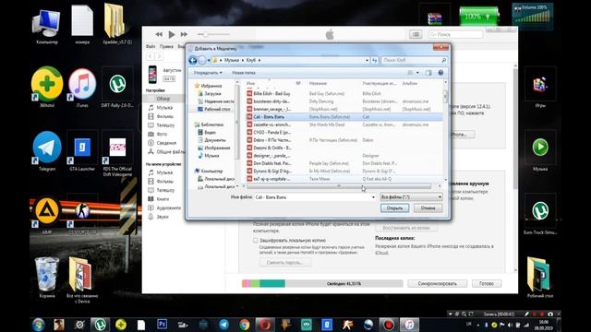
Task: Open Photoshop from the taskbar
Action: point(163,325)
